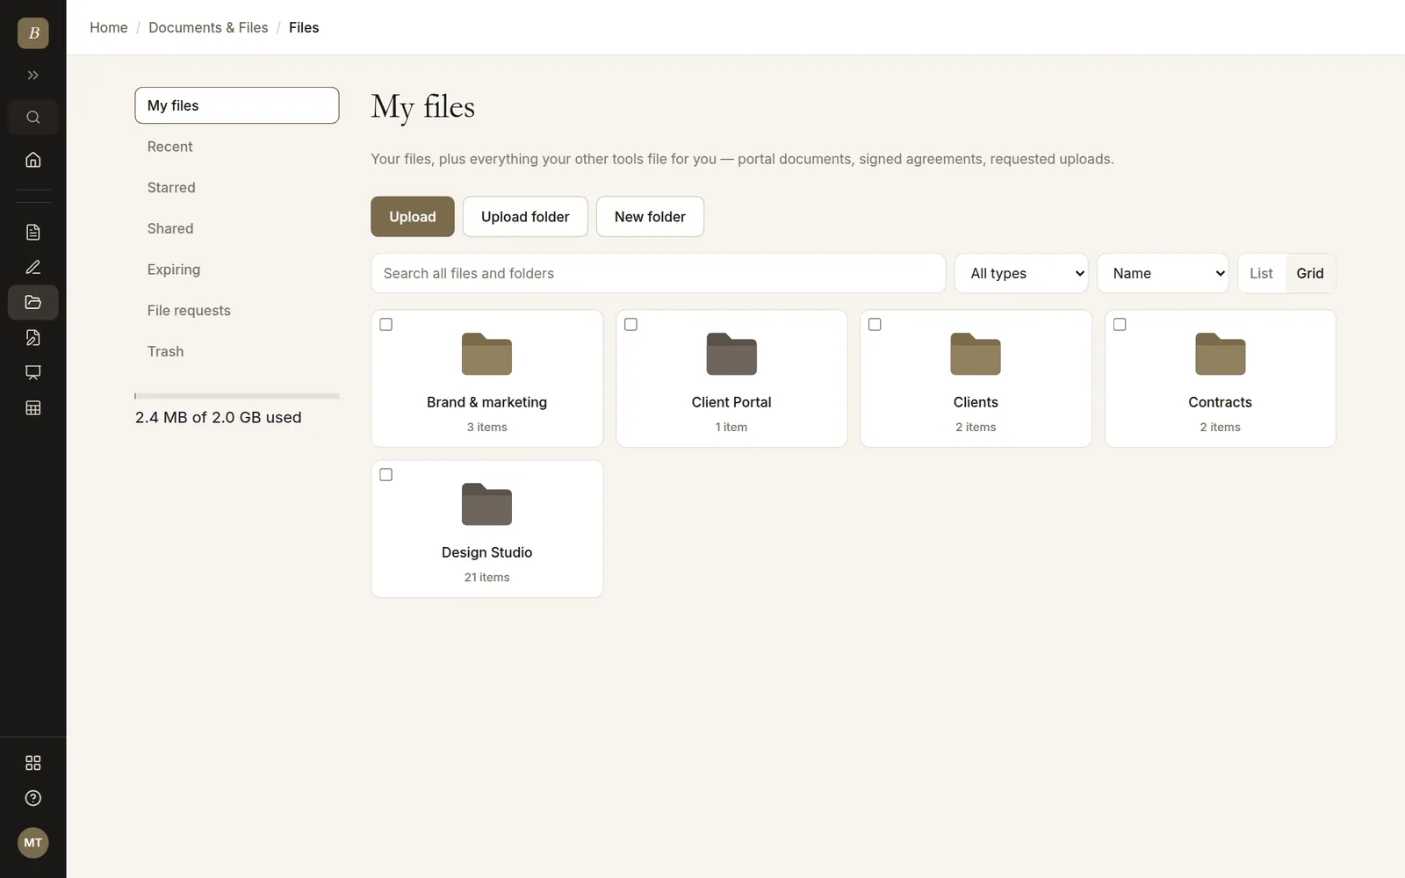Open the Recent section
This screenshot has height=878, width=1405.
[237, 147]
